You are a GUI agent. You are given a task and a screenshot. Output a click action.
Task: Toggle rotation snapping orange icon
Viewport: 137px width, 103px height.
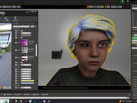click(106, 7)
